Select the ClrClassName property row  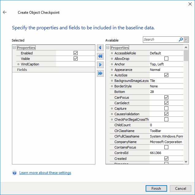click(124, 131)
